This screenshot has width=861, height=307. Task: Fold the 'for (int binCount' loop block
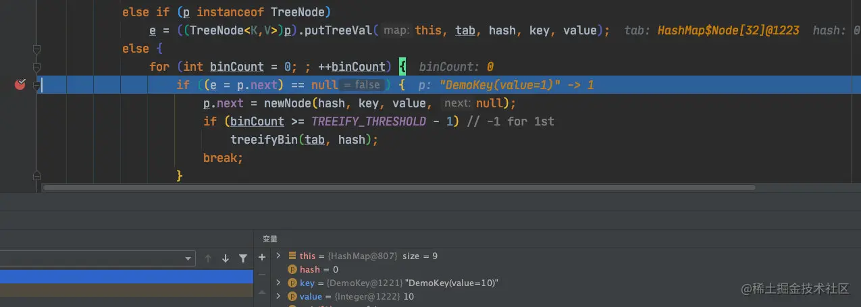[36, 67]
